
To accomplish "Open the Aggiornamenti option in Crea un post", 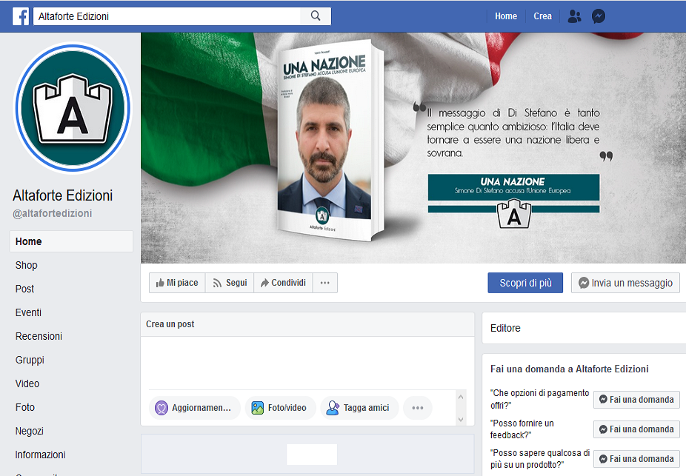I will [194, 407].
